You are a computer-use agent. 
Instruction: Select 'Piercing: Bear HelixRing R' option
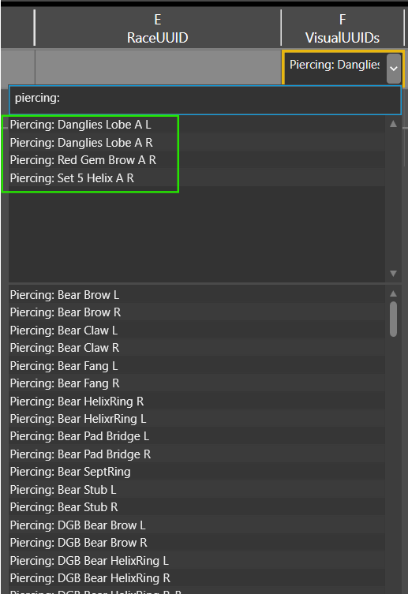click(197, 402)
